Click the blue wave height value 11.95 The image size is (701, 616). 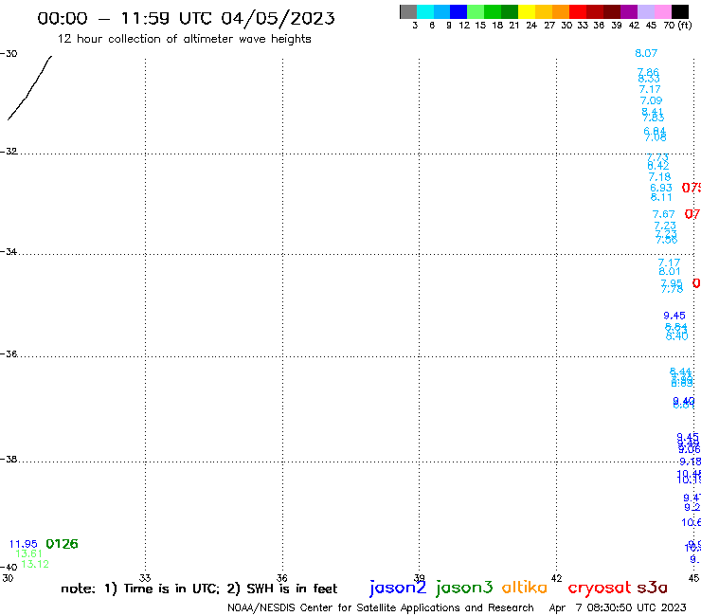[x=24, y=544]
